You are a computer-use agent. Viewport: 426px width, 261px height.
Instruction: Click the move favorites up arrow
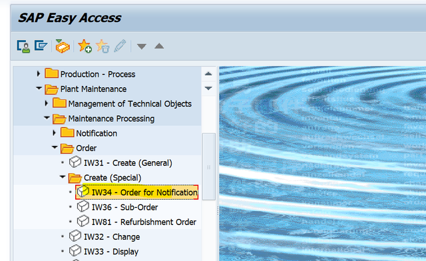coord(159,46)
